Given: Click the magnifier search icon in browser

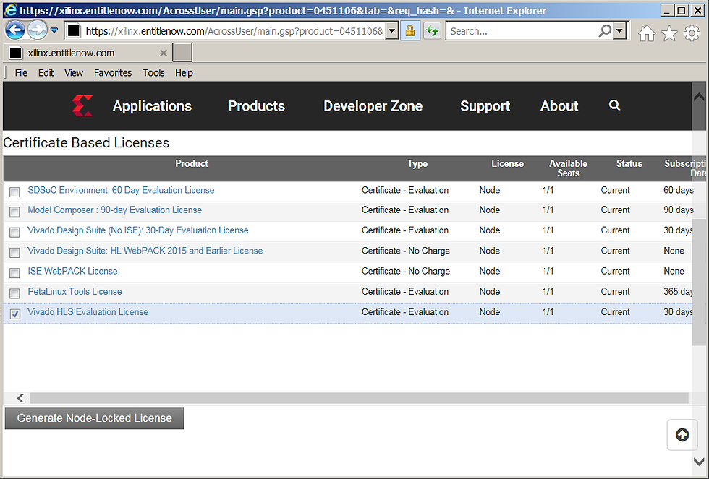Looking at the screenshot, I should pyautogui.click(x=605, y=30).
